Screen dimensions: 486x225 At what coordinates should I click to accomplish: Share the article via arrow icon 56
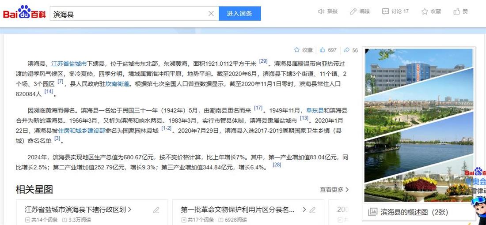point(347,50)
